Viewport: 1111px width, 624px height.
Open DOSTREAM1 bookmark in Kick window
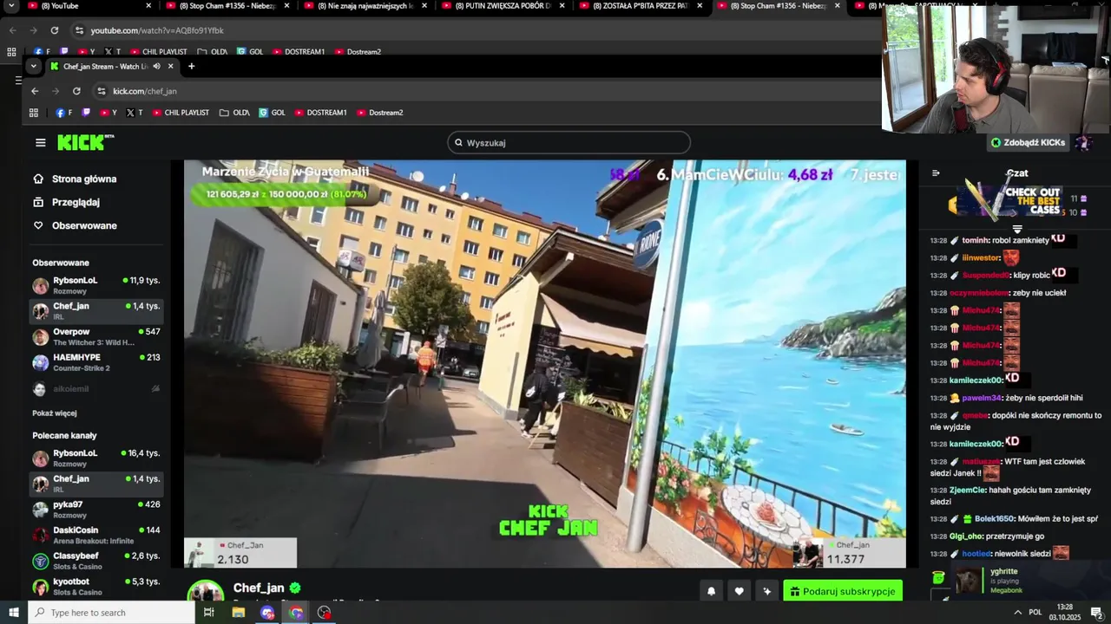click(320, 113)
